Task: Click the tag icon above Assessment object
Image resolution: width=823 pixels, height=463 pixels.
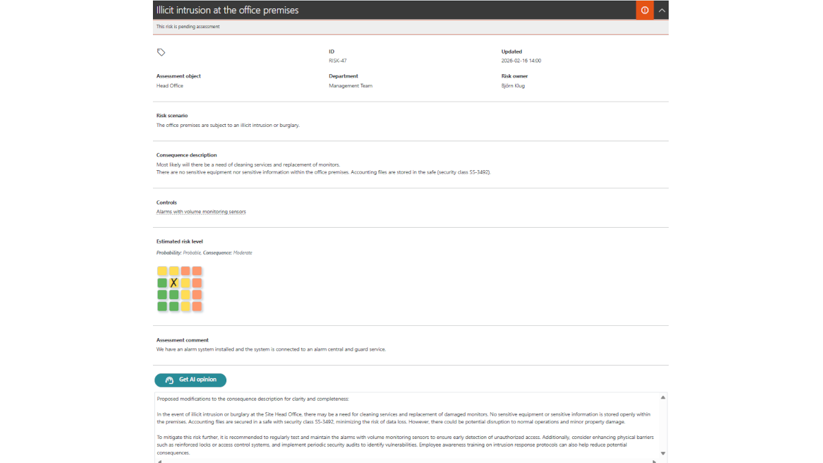Action: [161, 52]
